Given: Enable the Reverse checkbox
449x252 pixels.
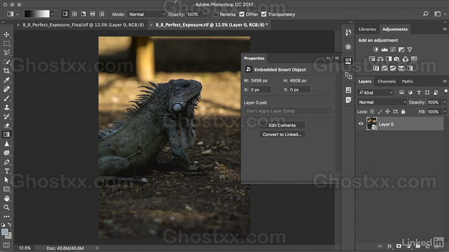Looking at the screenshot, I should [216, 14].
